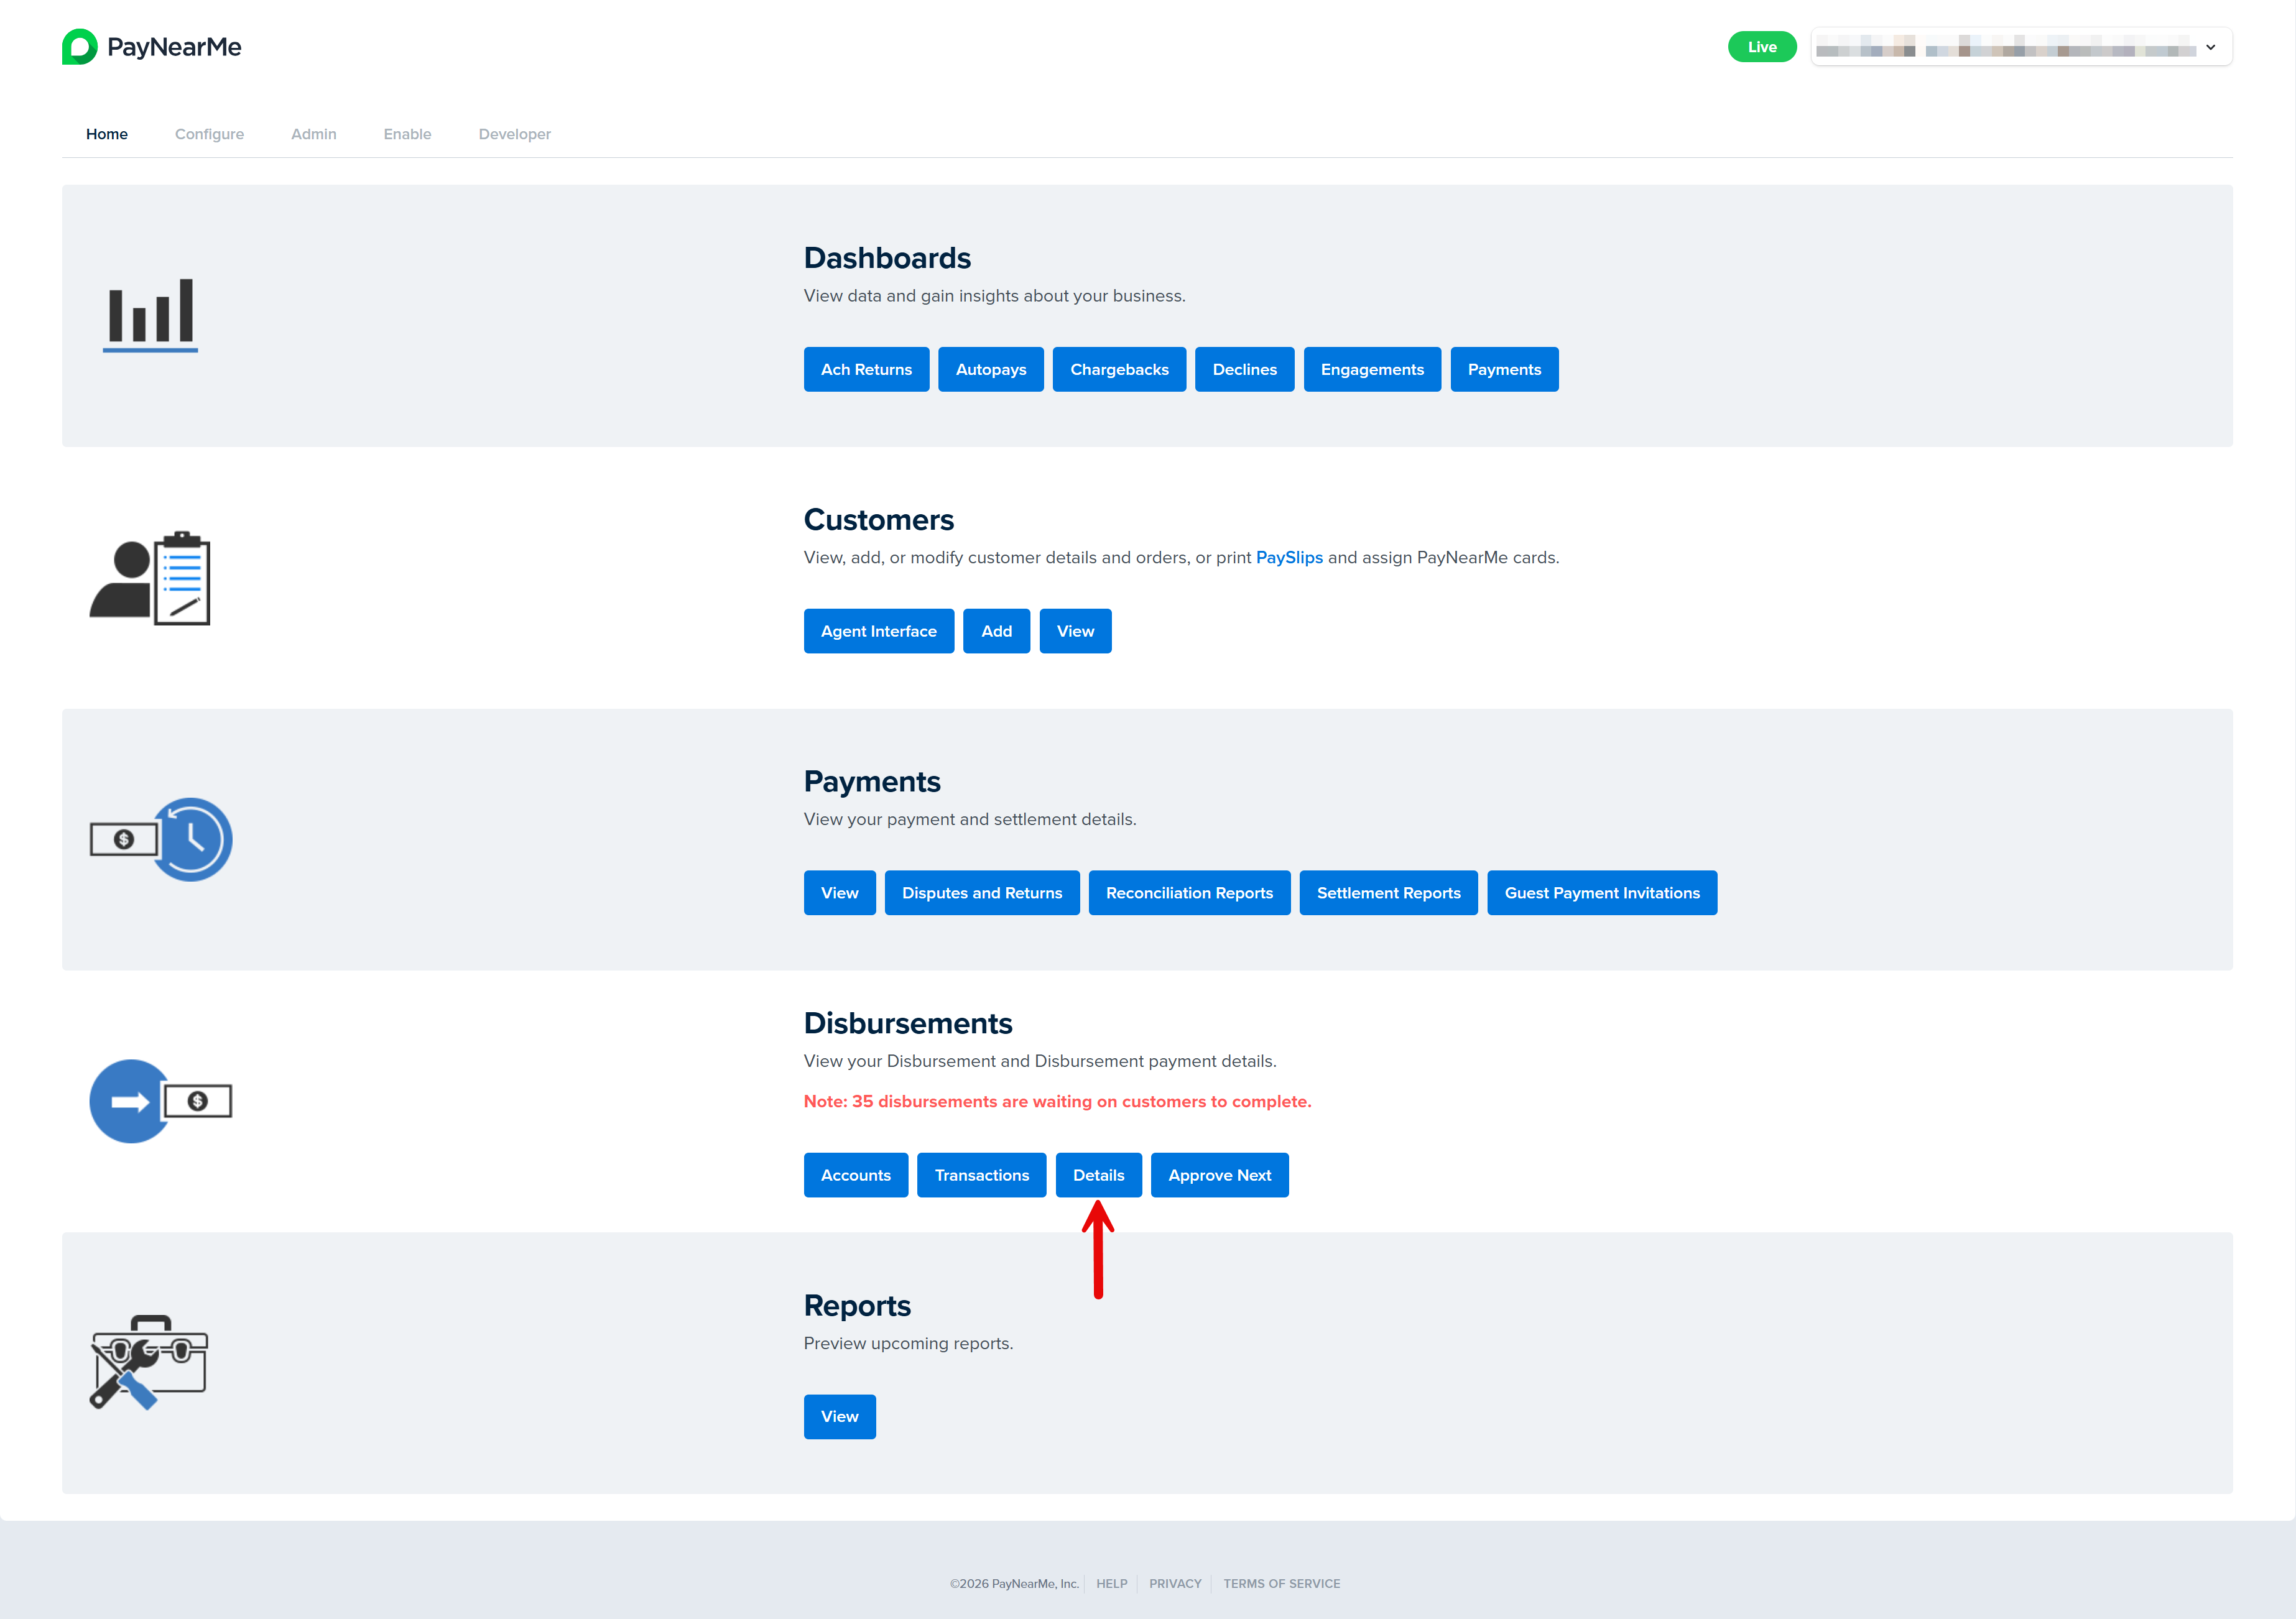This screenshot has width=2296, height=1619.
Task: Click the ©2026 PayNearMe, Inc. text
Action: point(1014,1583)
